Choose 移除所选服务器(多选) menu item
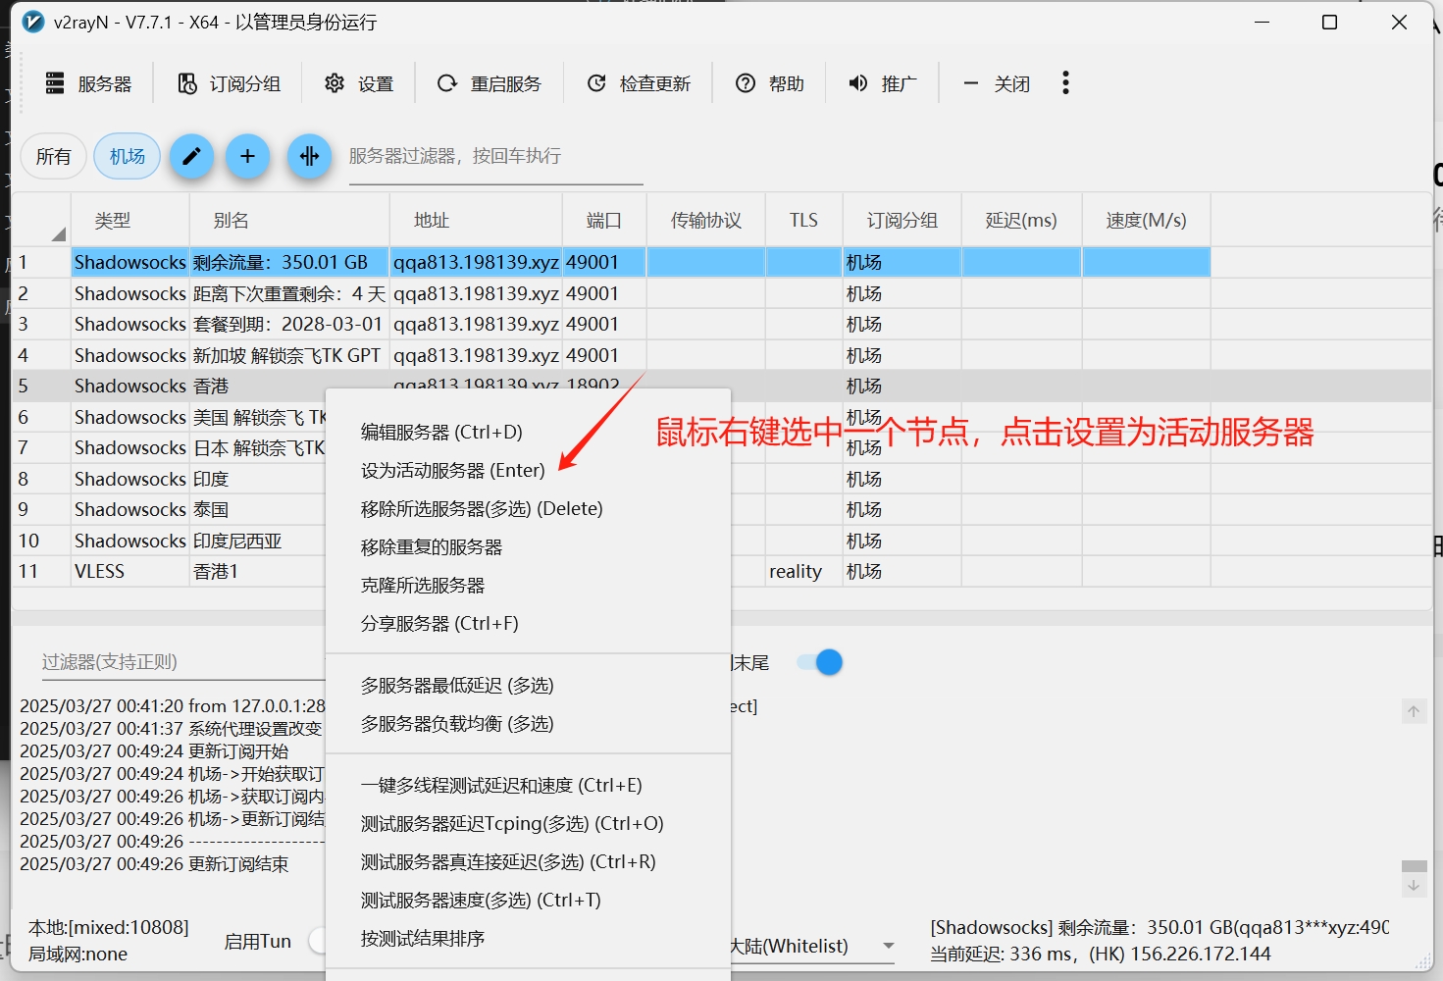The width and height of the screenshot is (1443, 981). tap(528, 508)
